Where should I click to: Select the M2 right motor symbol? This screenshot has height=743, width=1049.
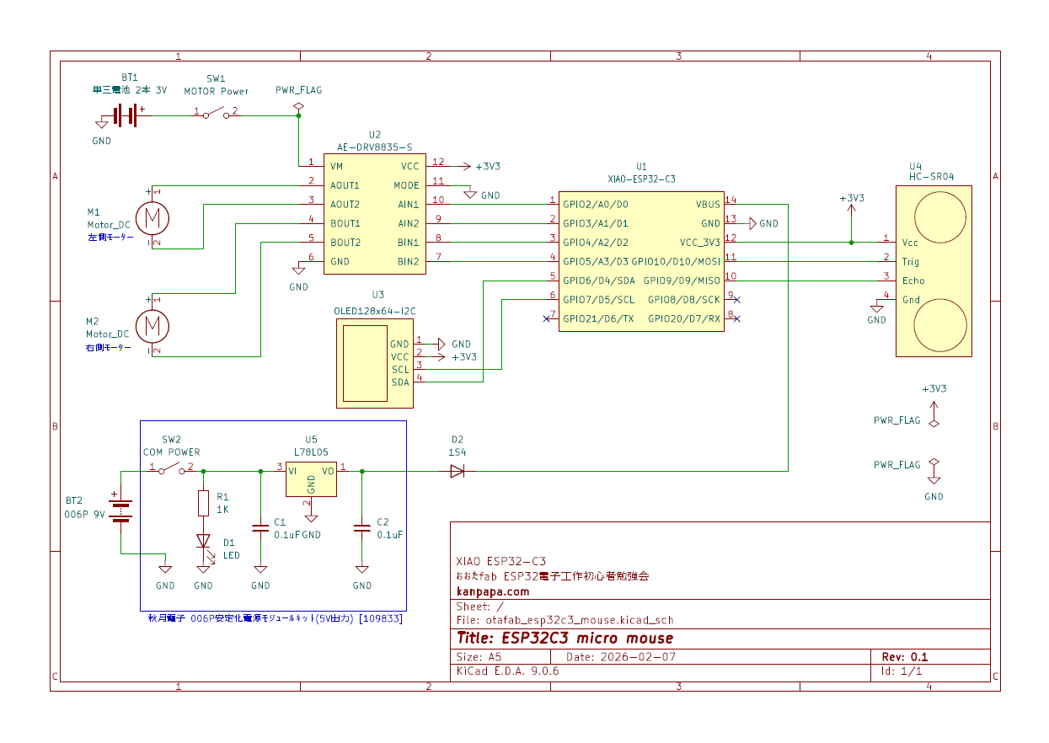pos(153,327)
